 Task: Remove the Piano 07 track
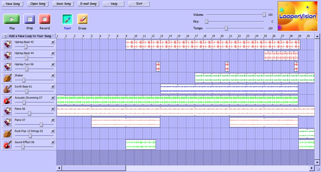click(53, 120)
